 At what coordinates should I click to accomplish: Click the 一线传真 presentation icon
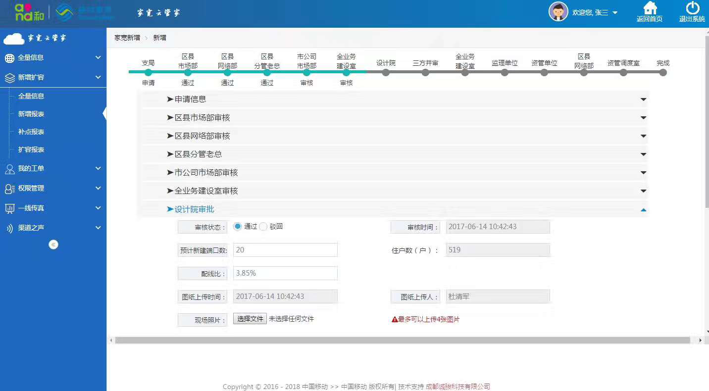pyautogui.click(x=9, y=208)
